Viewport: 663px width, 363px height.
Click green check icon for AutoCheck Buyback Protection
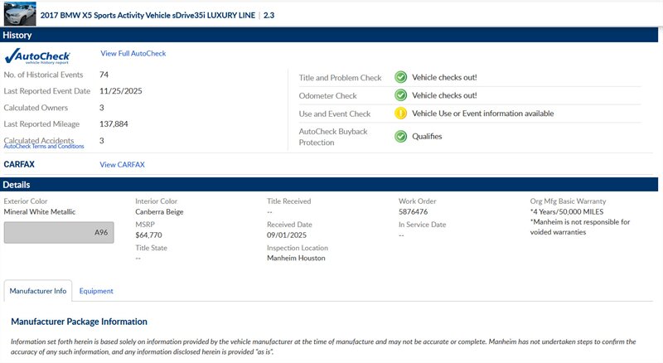[400, 137]
